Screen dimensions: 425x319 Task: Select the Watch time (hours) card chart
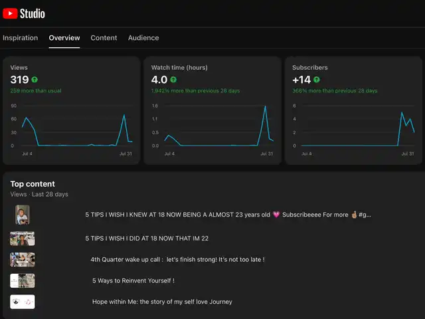(212, 130)
